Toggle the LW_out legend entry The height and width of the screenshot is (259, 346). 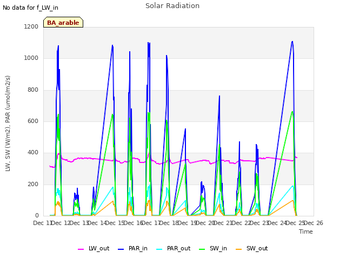coord(94,248)
